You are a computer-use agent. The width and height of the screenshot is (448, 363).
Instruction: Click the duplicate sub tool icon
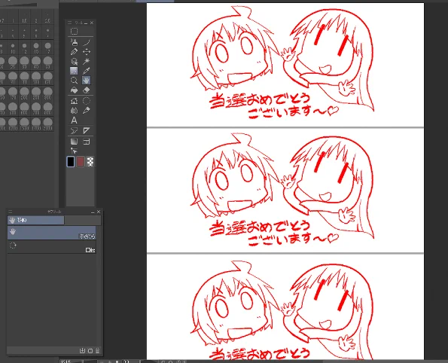coord(90,350)
